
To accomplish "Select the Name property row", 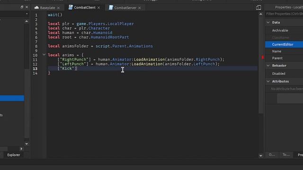I will point(284,51).
